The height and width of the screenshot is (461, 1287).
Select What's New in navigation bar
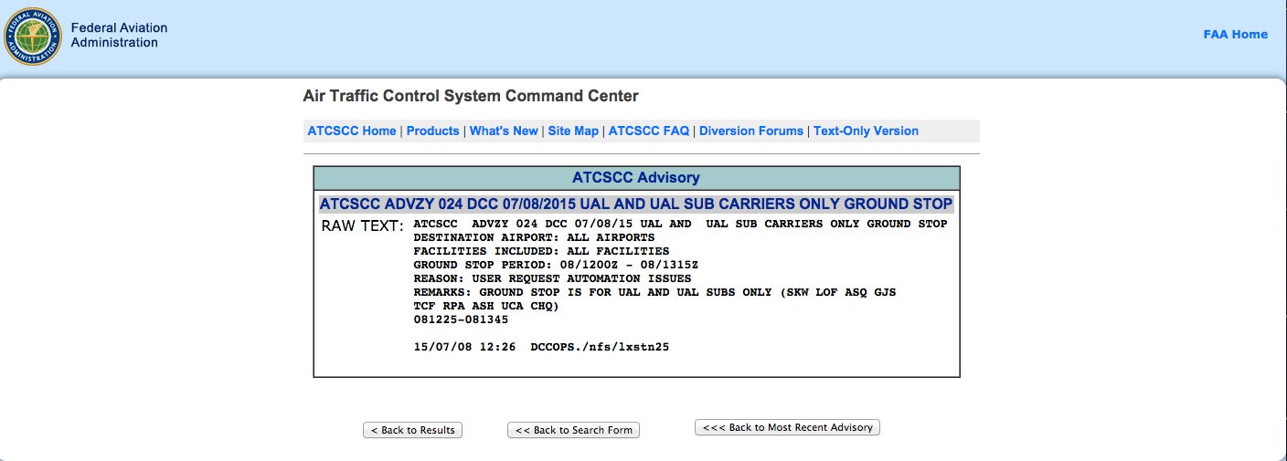pyautogui.click(x=504, y=131)
